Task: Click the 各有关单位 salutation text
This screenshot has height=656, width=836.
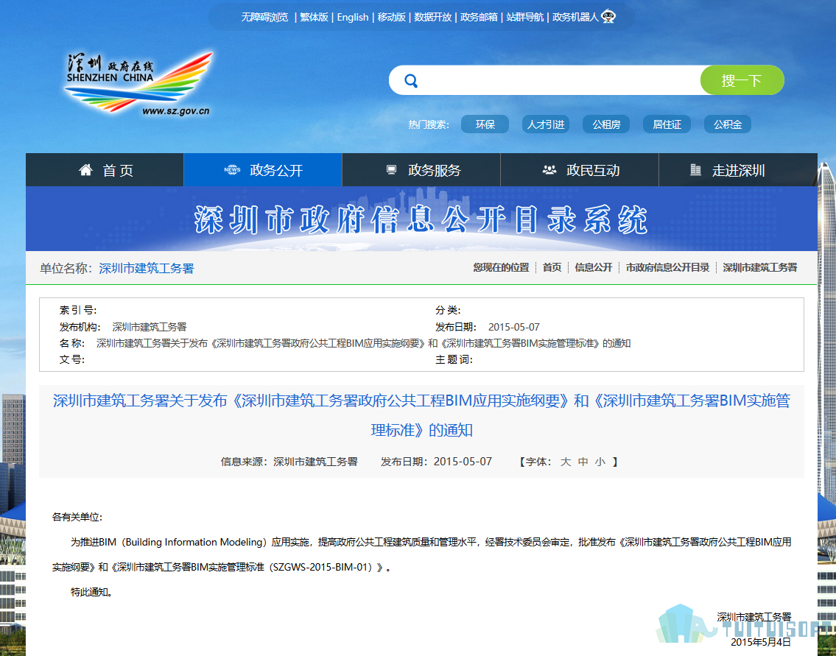Action: [77, 517]
